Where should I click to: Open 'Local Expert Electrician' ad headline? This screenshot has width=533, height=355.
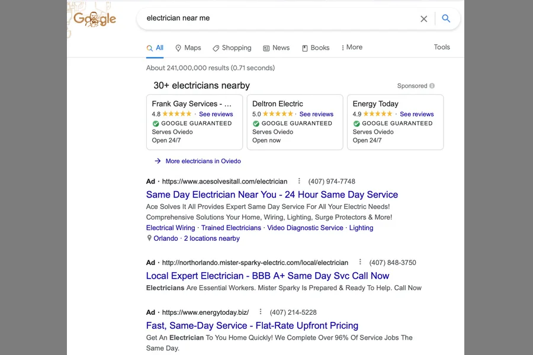pos(268,276)
